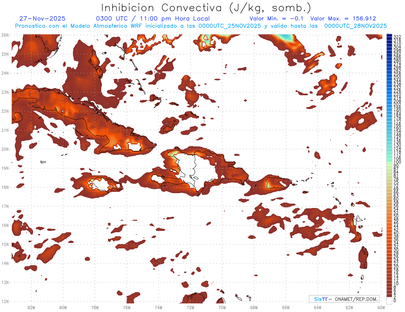
Task: Click the "23N" latitude label
Action: click(5, 92)
